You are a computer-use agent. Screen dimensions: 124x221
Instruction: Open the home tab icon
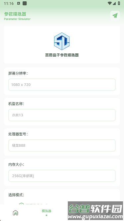click(16, 213)
